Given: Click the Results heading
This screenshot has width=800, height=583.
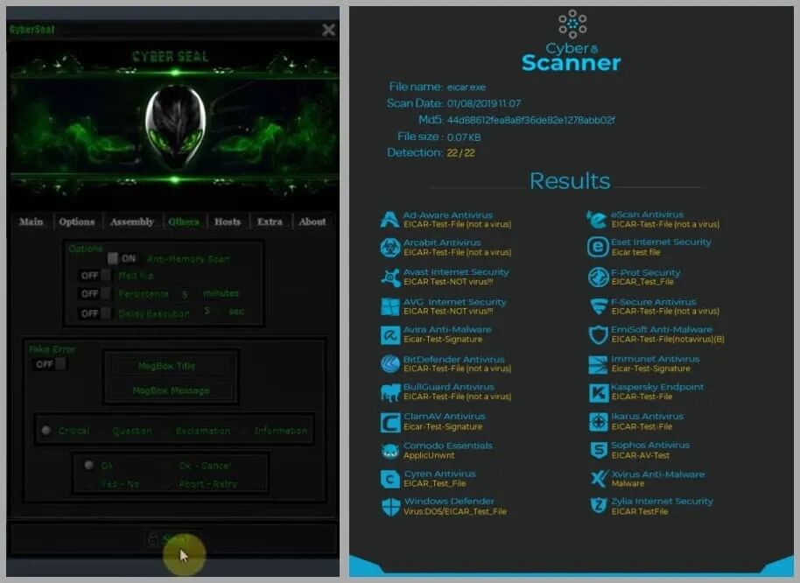Looking at the screenshot, I should (x=570, y=181).
